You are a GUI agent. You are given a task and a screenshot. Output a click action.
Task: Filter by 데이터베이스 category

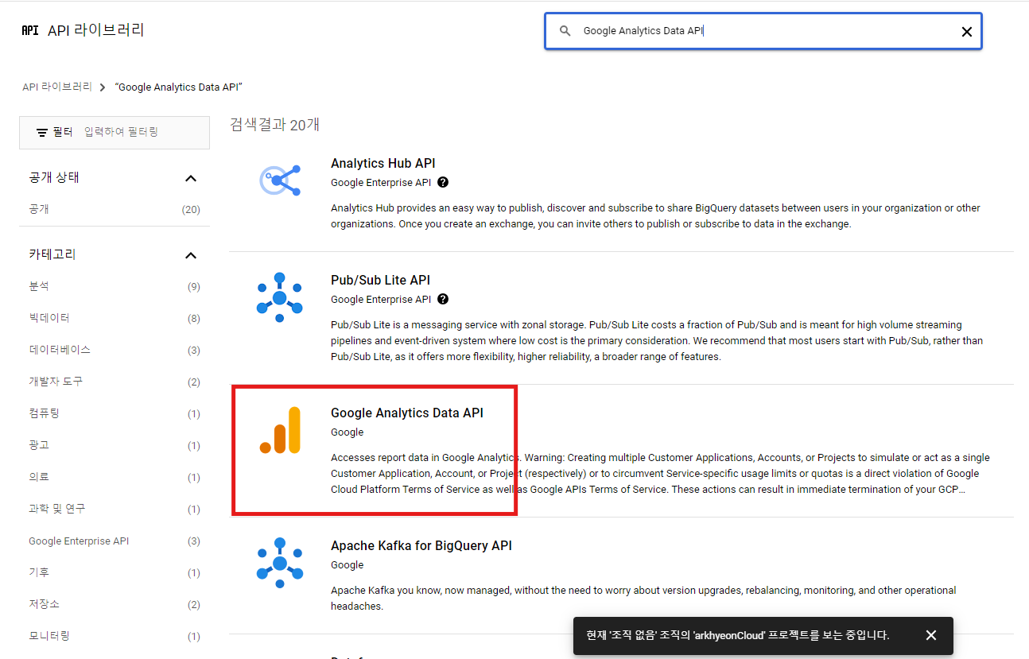[x=115, y=350]
